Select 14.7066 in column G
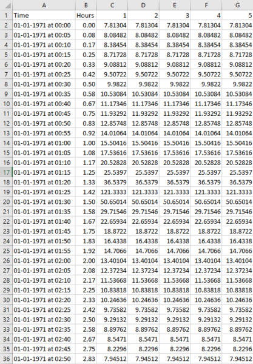 [x=237, y=251]
